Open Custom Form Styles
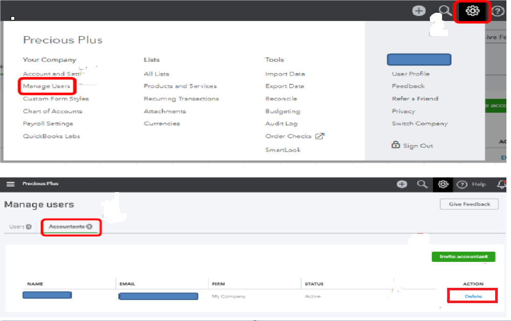 coord(56,98)
